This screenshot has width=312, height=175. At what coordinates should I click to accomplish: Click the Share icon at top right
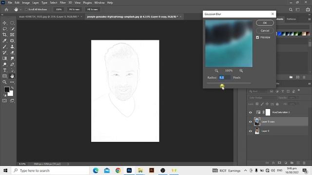click(x=308, y=9)
